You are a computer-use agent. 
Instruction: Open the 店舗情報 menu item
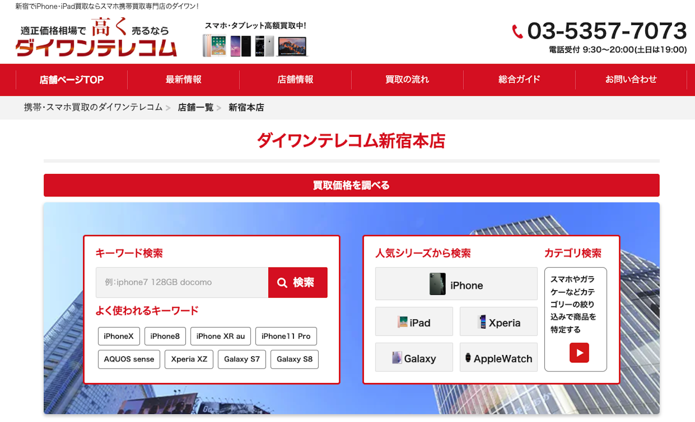pyautogui.click(x=295, y=79)
